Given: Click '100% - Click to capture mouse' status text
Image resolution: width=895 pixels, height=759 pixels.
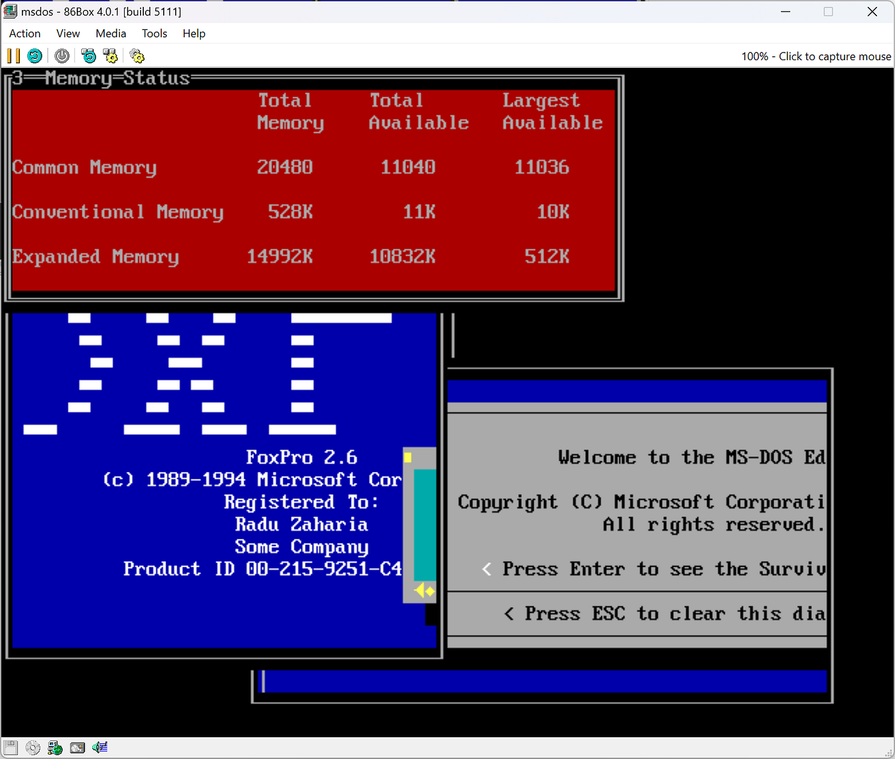Looking at the screenshot, I should 816,56.
